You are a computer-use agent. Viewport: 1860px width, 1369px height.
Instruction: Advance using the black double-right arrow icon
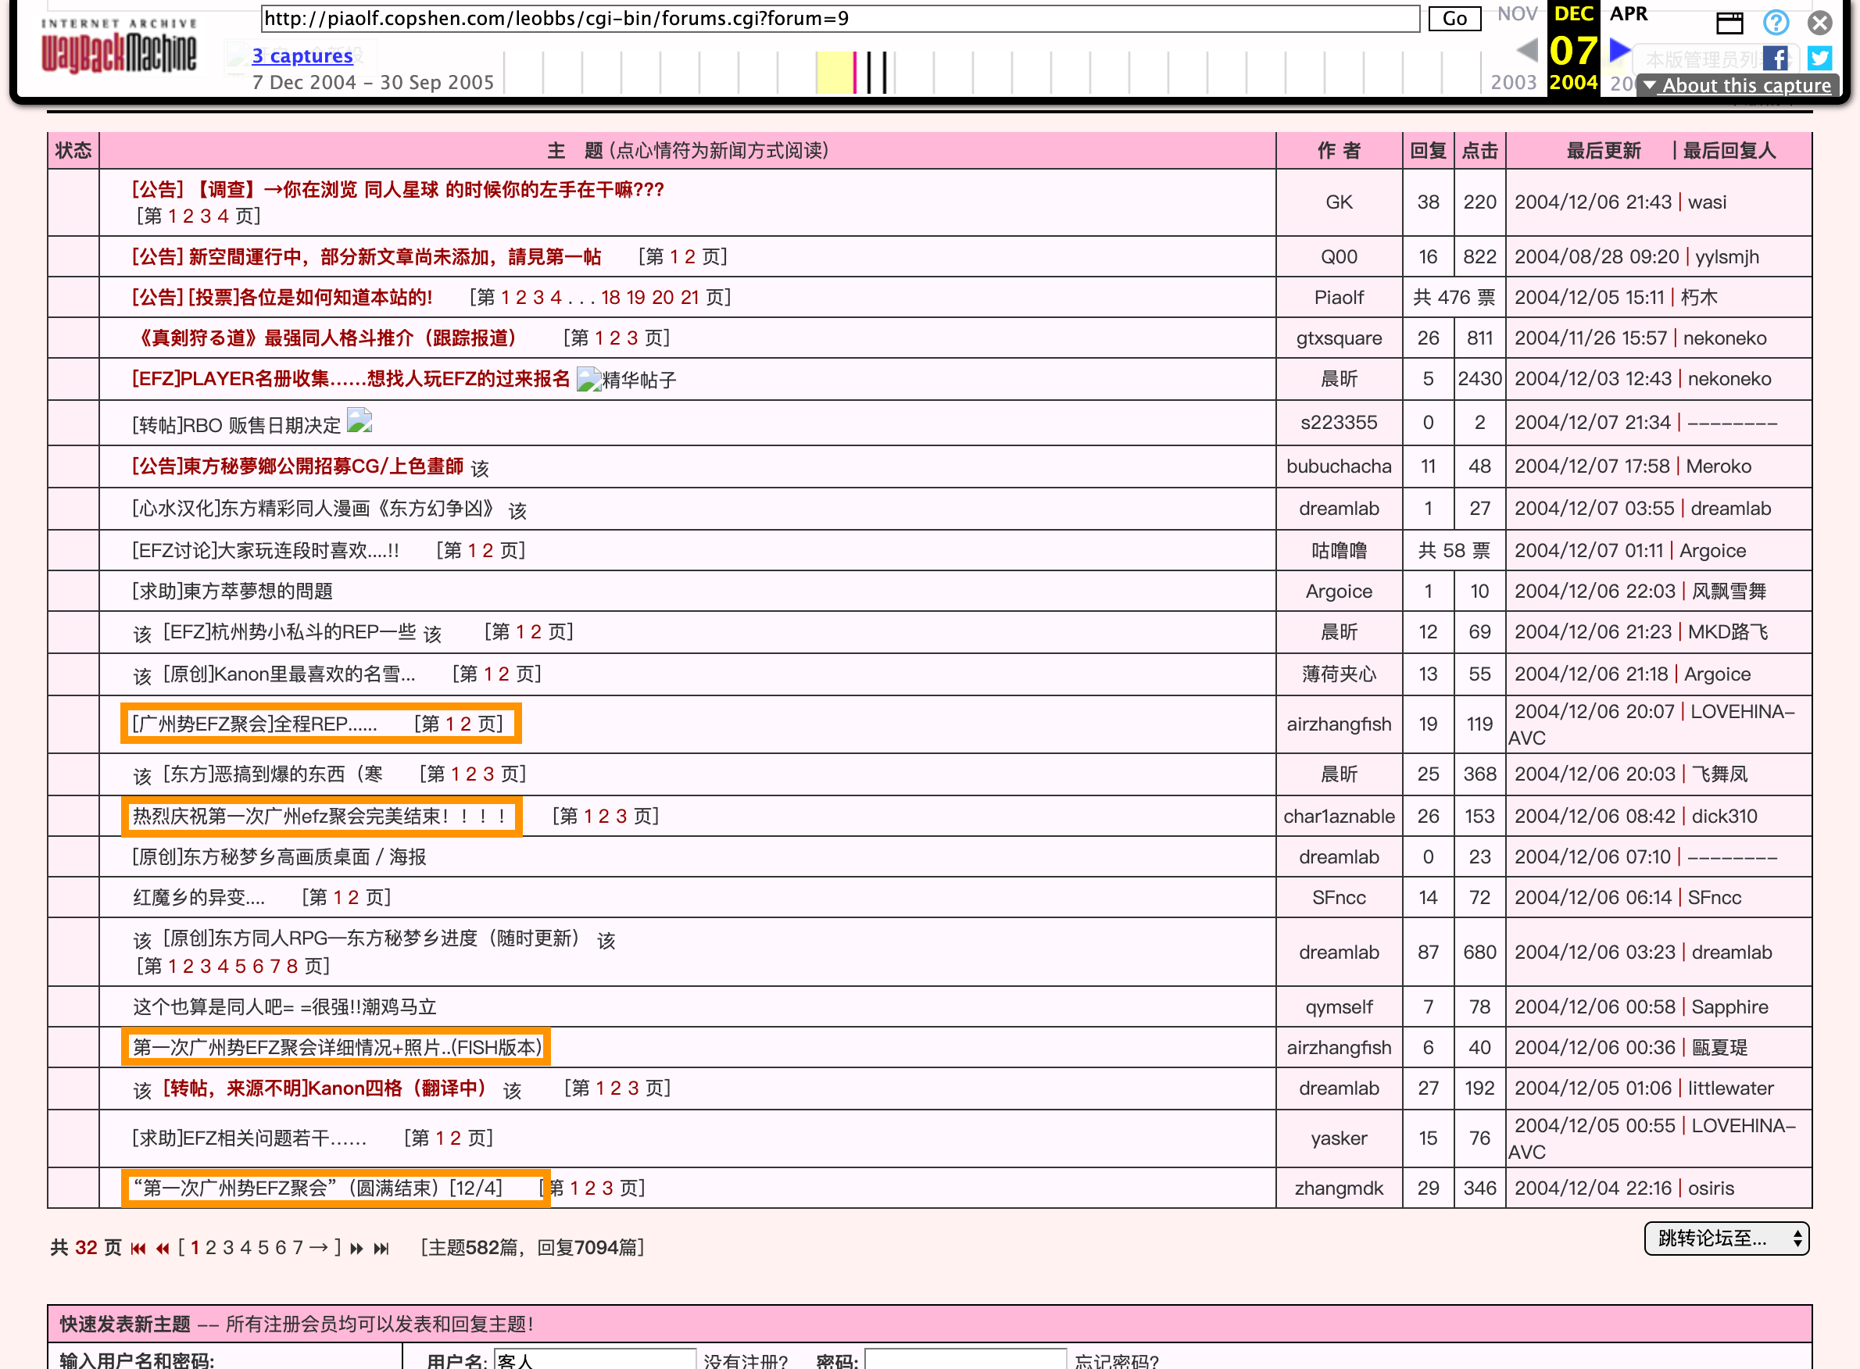(x=356, y=1248)
